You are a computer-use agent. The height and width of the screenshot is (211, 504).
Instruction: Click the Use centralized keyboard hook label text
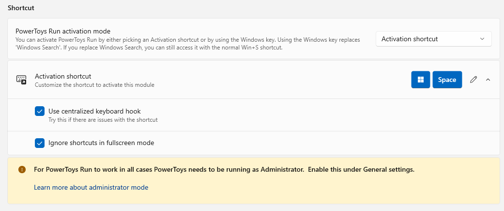[94, 111]
